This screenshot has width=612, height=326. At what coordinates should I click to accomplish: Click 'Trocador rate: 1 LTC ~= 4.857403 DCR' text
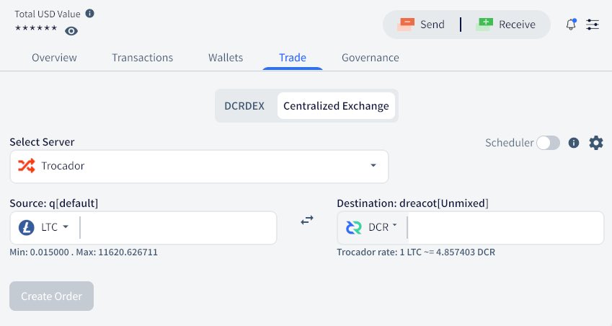(416, 252)
